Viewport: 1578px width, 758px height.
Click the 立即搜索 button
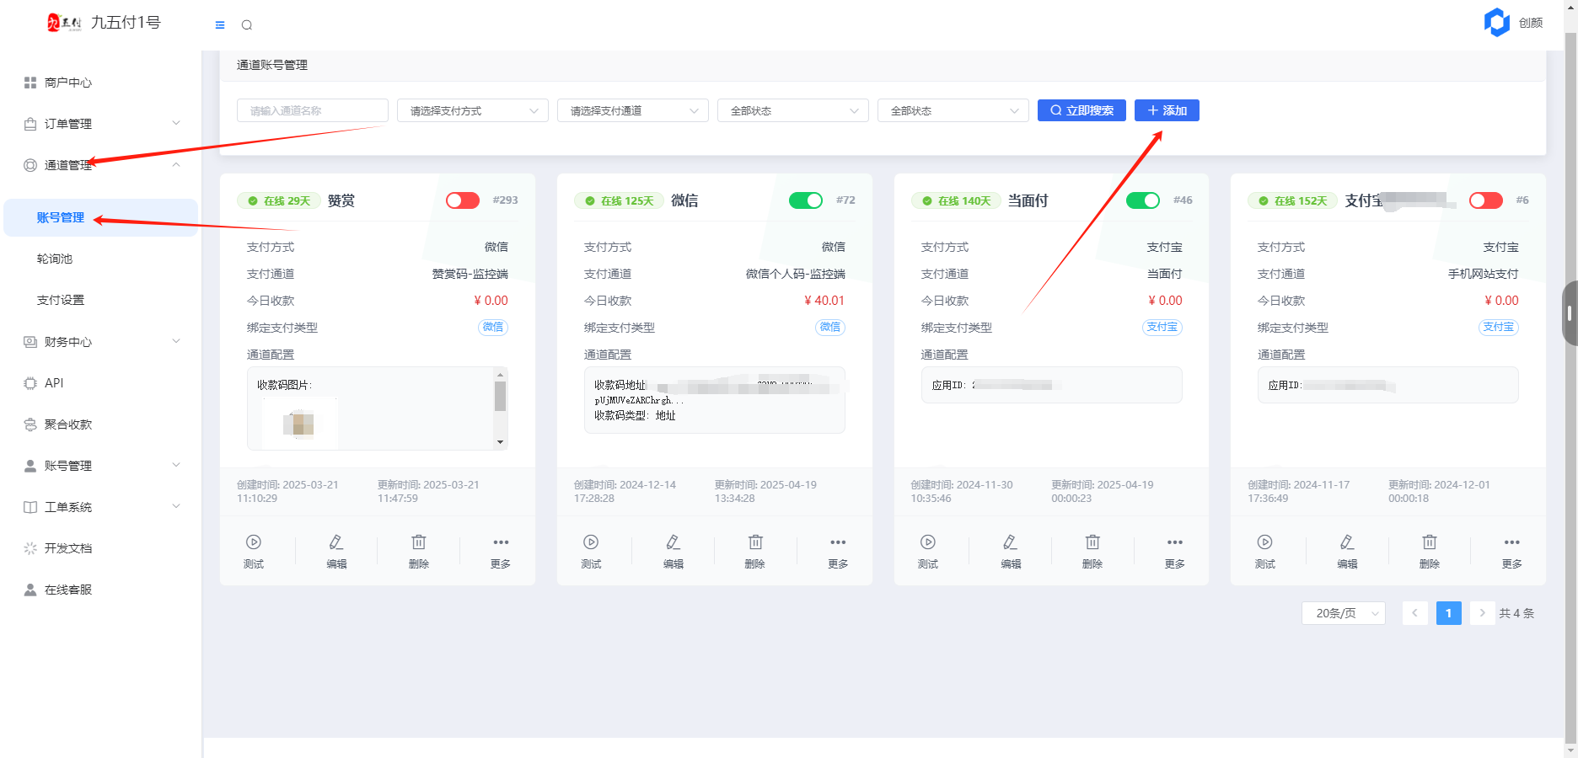click(x=1082, y=110)
